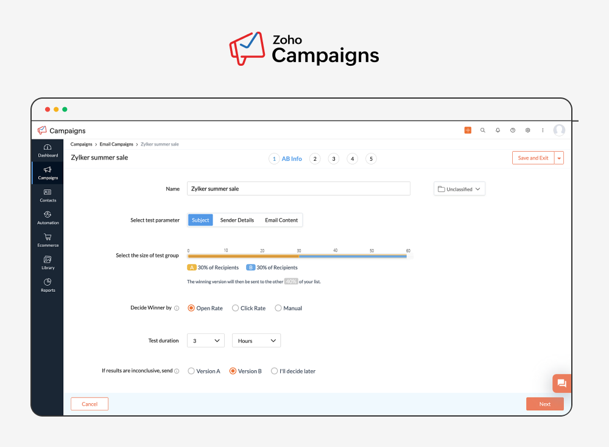Open Email Campaigns breadcrumb link
609x447 pixels.
click(116, 144)
